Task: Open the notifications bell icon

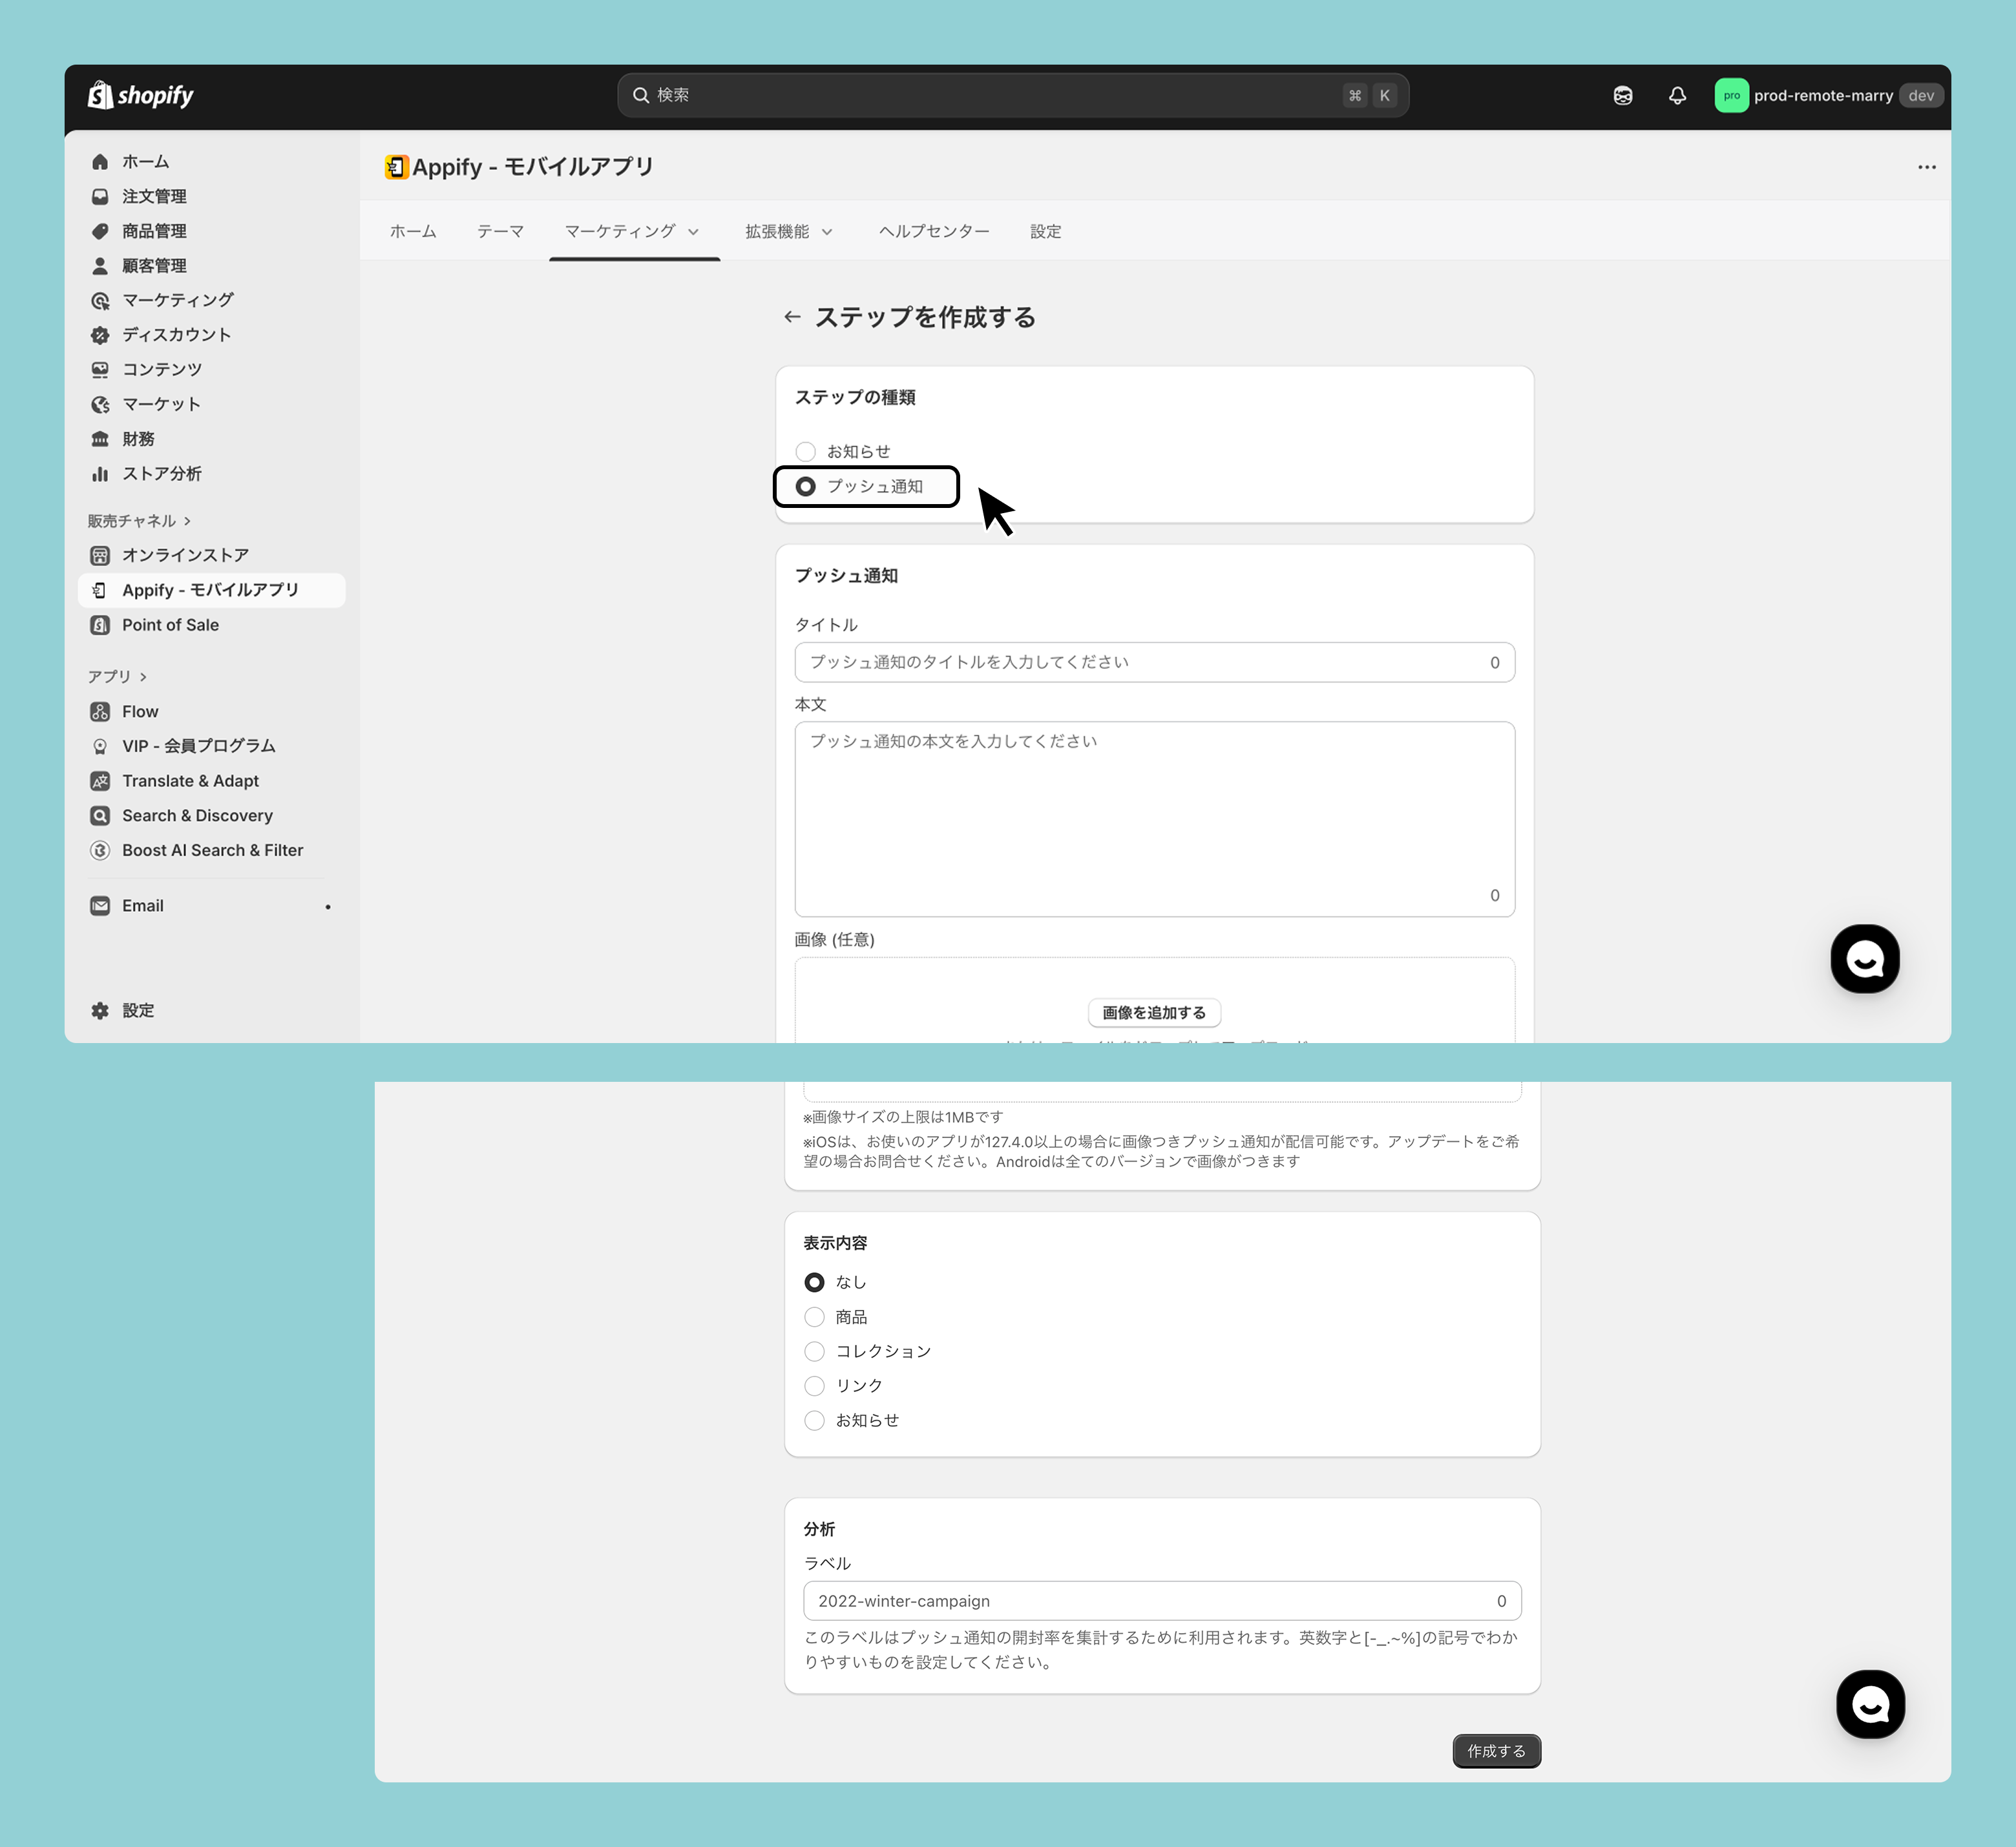Action: point(1677,96)
